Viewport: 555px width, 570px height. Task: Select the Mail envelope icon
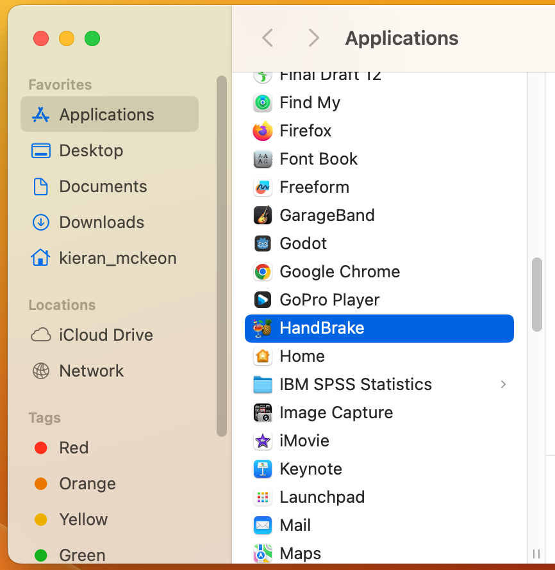tap(262, 525)
